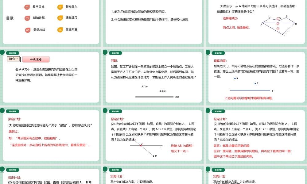Click the 04 课堂练习 orange badge
The image size is (307, 184).
pyautogui.click(x=60, y=18)
